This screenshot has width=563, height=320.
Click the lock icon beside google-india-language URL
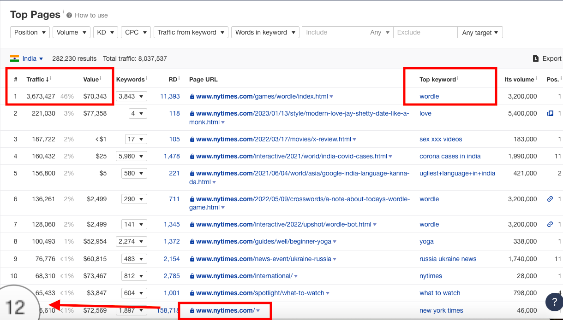coord(192,174)
